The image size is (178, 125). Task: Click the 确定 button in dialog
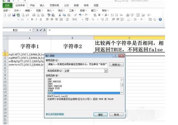tap(100, 115)
